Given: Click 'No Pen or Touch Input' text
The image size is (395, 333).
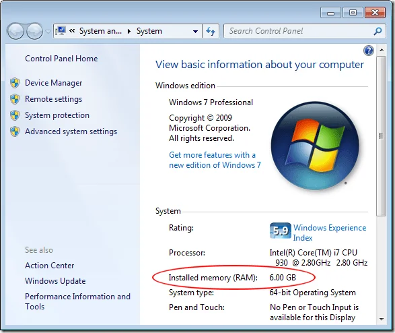Looking at the screenshot, I should 314,307.
